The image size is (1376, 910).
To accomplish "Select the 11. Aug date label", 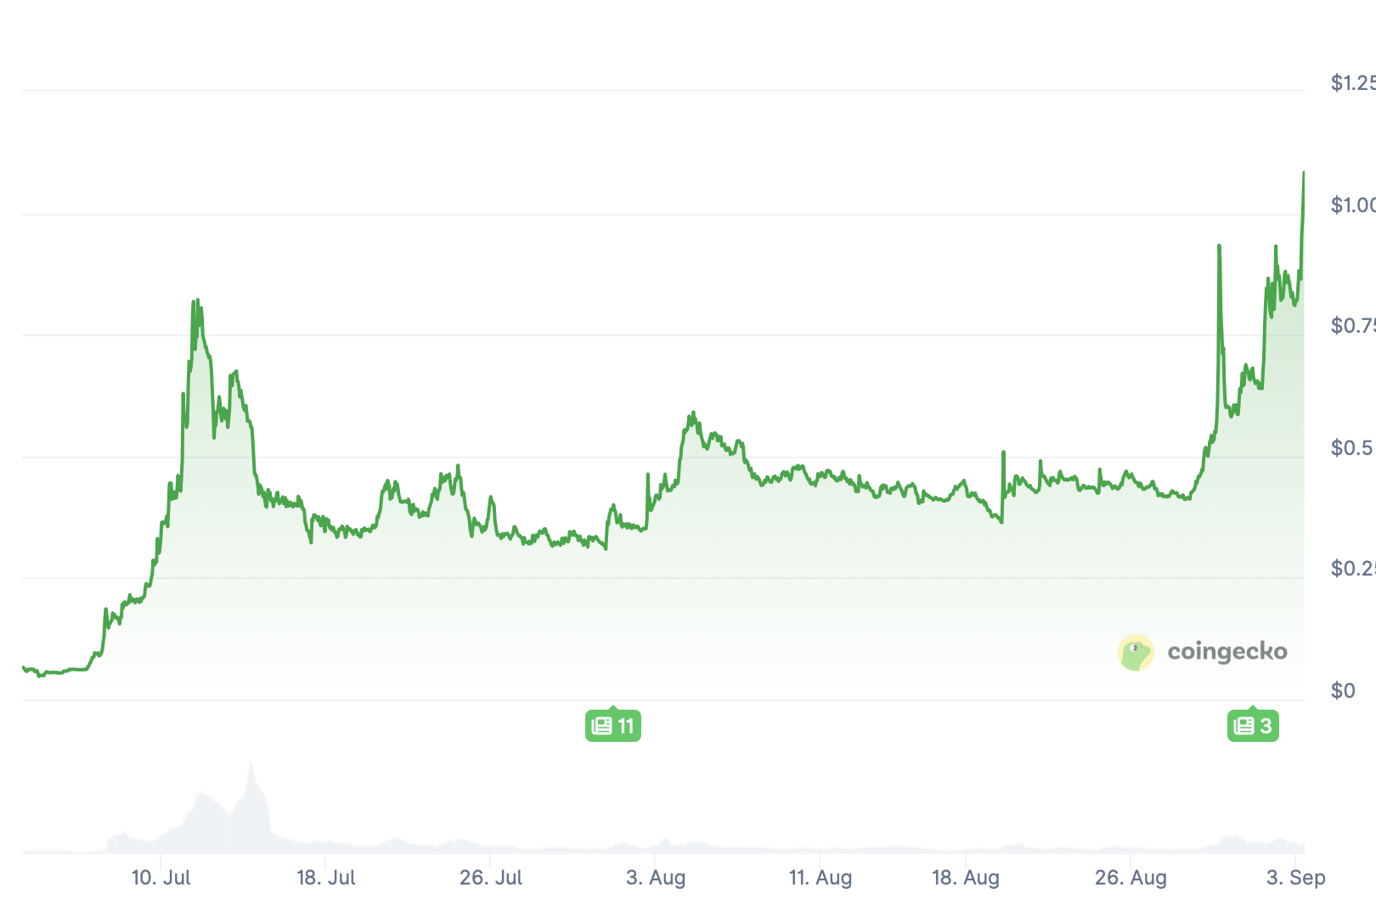I will pyautogui.click(x=821, y=878).
